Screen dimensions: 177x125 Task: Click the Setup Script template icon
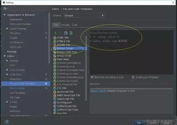[x=55, y=55]
